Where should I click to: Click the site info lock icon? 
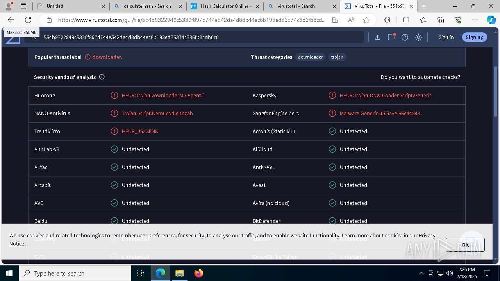(49, 20)
